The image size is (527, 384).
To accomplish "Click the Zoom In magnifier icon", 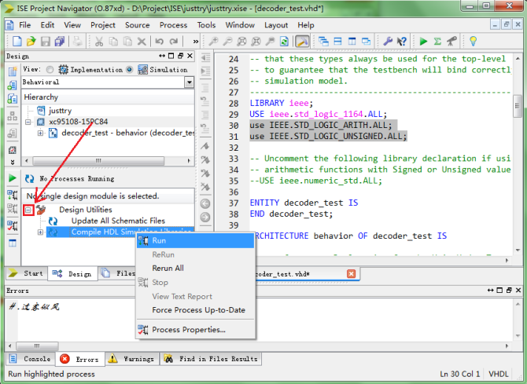I will (x=213, y=42).
